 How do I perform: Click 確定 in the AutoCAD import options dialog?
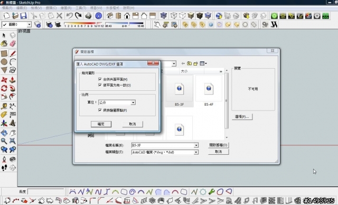point(101,124)
